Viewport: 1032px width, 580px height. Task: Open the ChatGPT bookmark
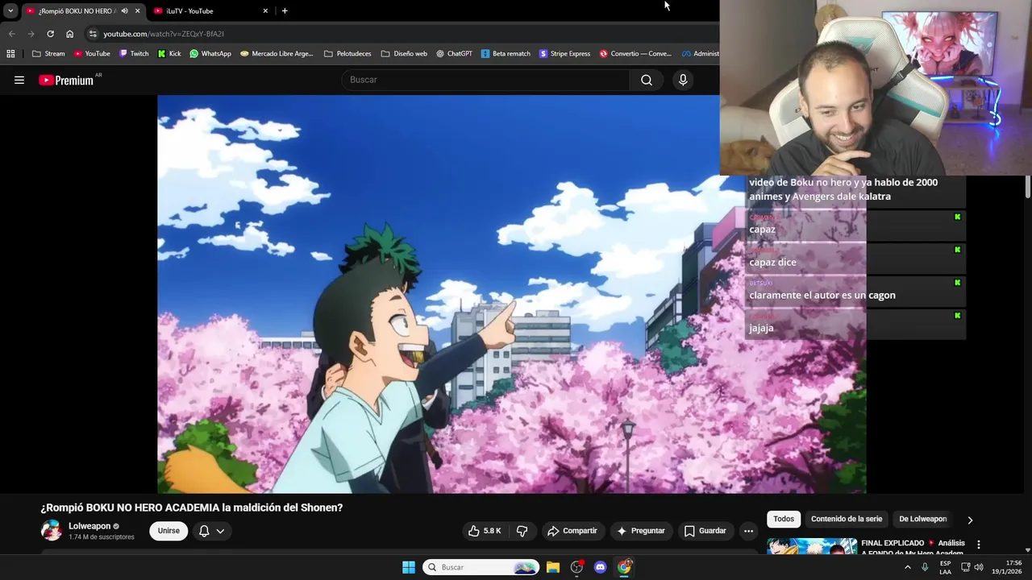point(454,54)
